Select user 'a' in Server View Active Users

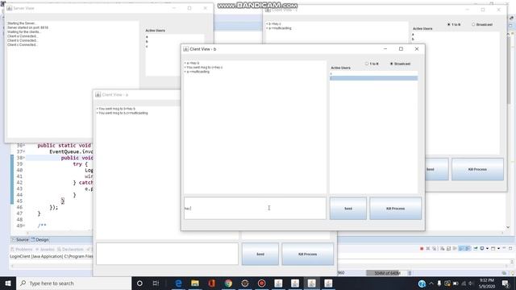pyautogui.click(x=174, y=37)
